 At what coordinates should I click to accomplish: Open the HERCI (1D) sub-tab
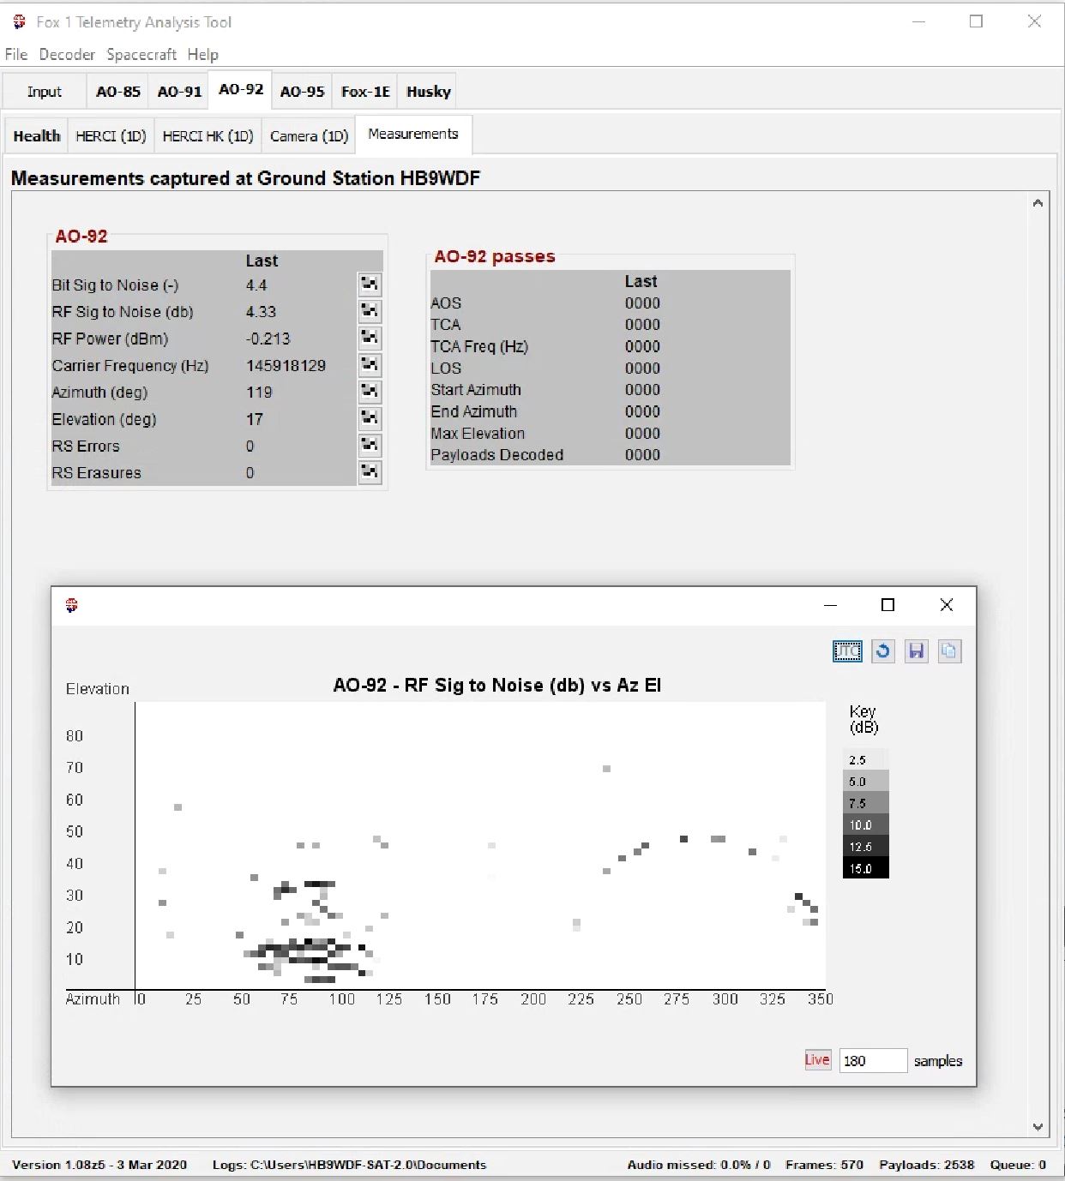111,136
